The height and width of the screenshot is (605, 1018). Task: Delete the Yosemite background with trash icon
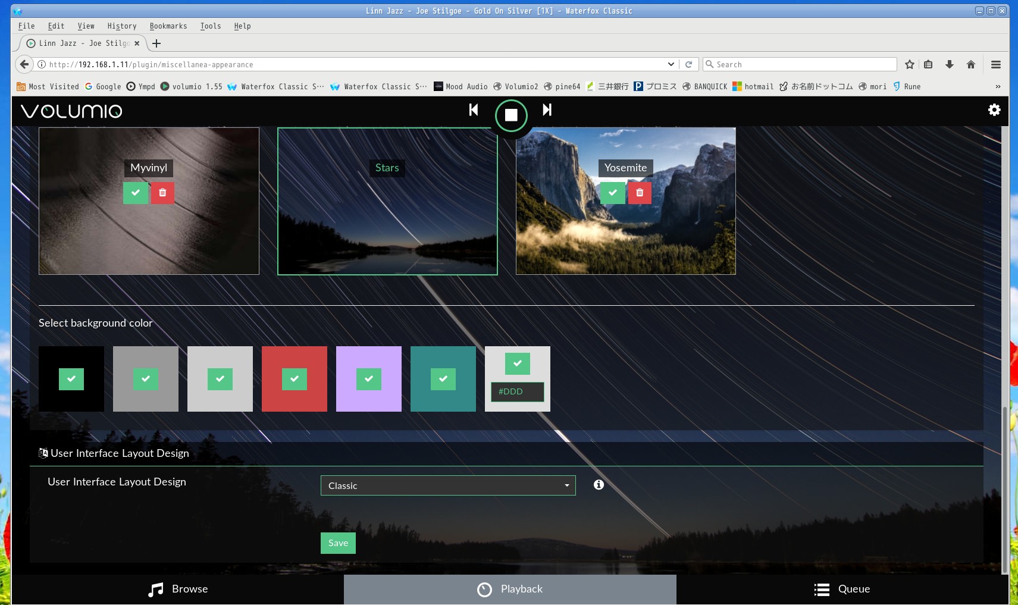pos(640,193)
